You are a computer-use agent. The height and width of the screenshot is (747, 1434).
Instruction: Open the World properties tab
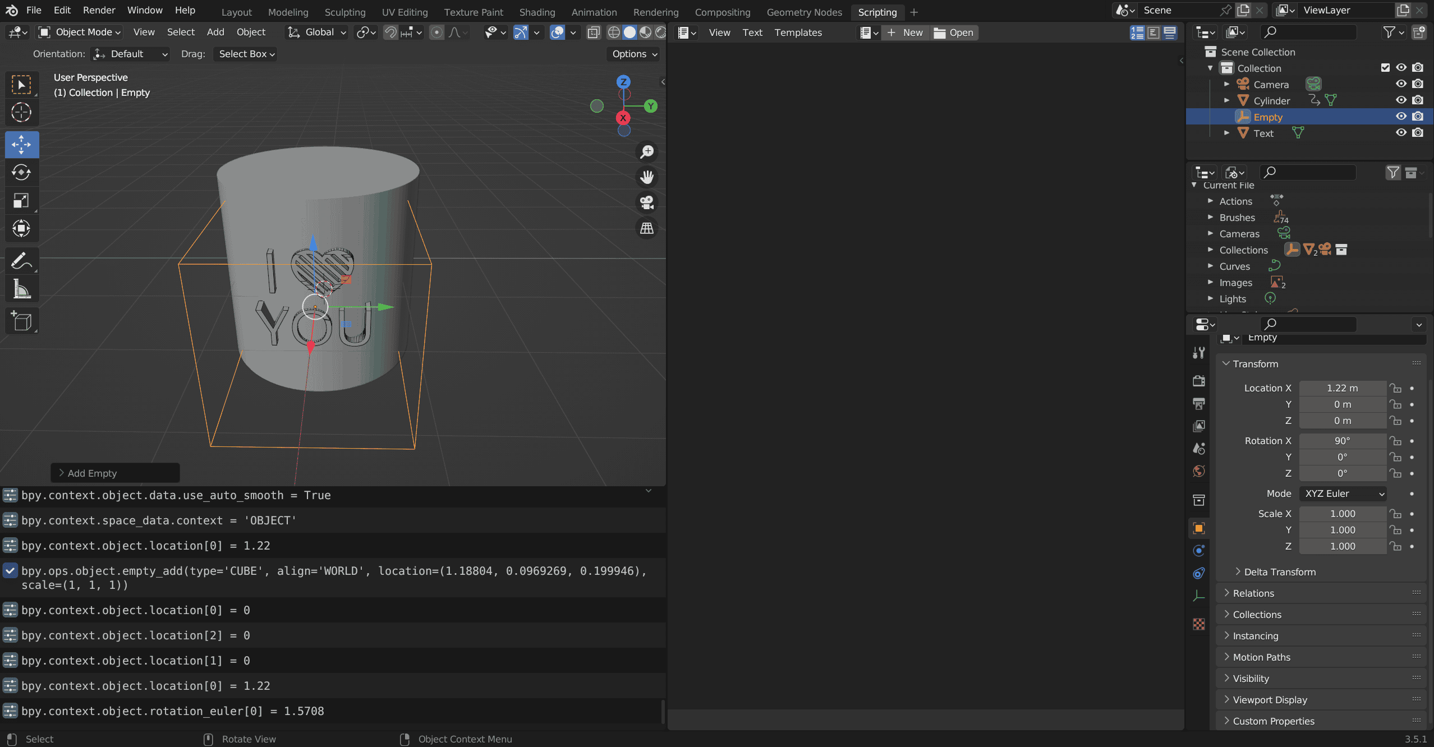(x=1199, y=471)
